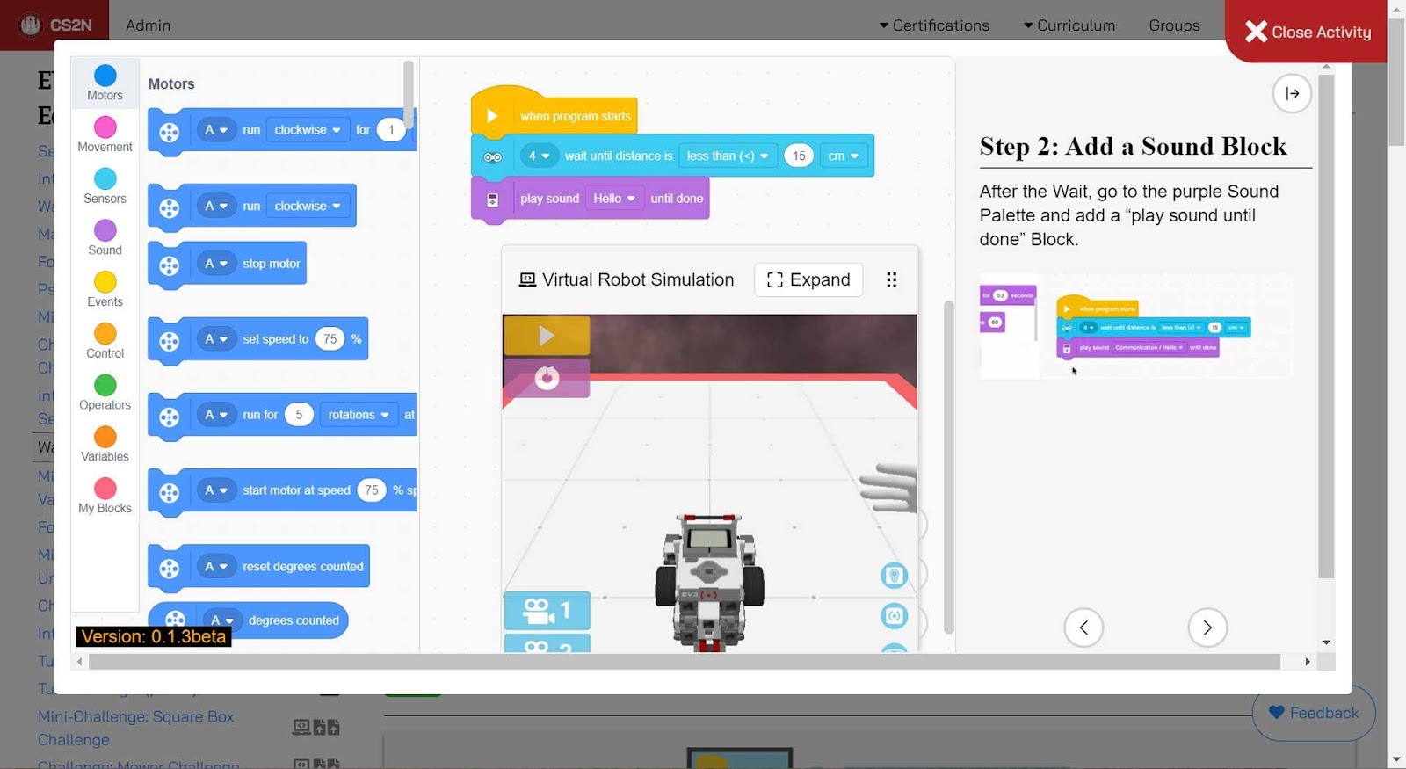Screen dimensions: 1406x769
Task: Open the Sound block palette
Action: pyautogui.click(x=105, y=237)
